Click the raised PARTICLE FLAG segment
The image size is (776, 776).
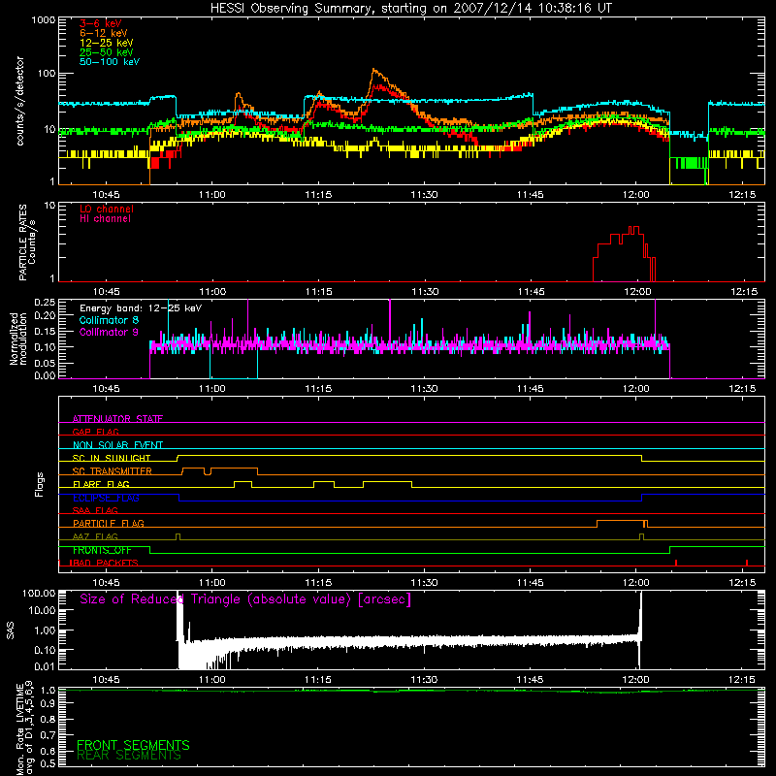point(622,521)
